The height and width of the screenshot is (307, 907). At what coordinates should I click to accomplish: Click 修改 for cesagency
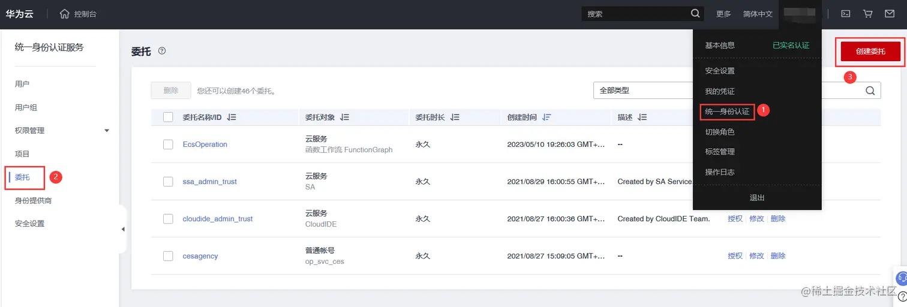tap(756, 256)
